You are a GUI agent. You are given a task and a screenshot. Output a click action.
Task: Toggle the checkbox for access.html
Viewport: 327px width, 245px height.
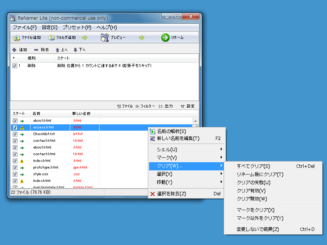click(x=15, y=127)
